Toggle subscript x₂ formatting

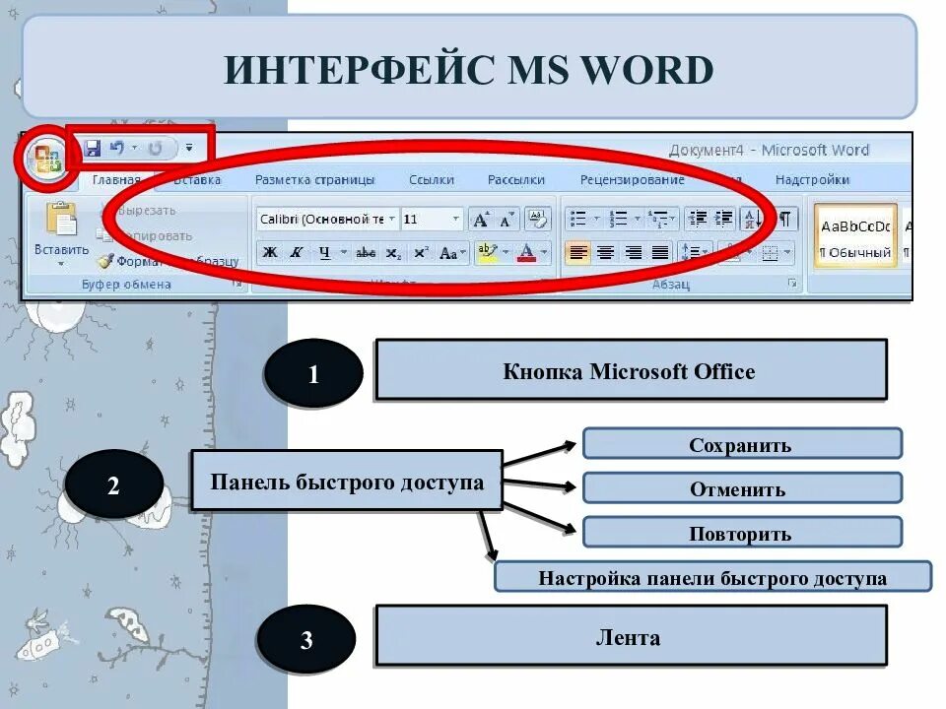393,253
